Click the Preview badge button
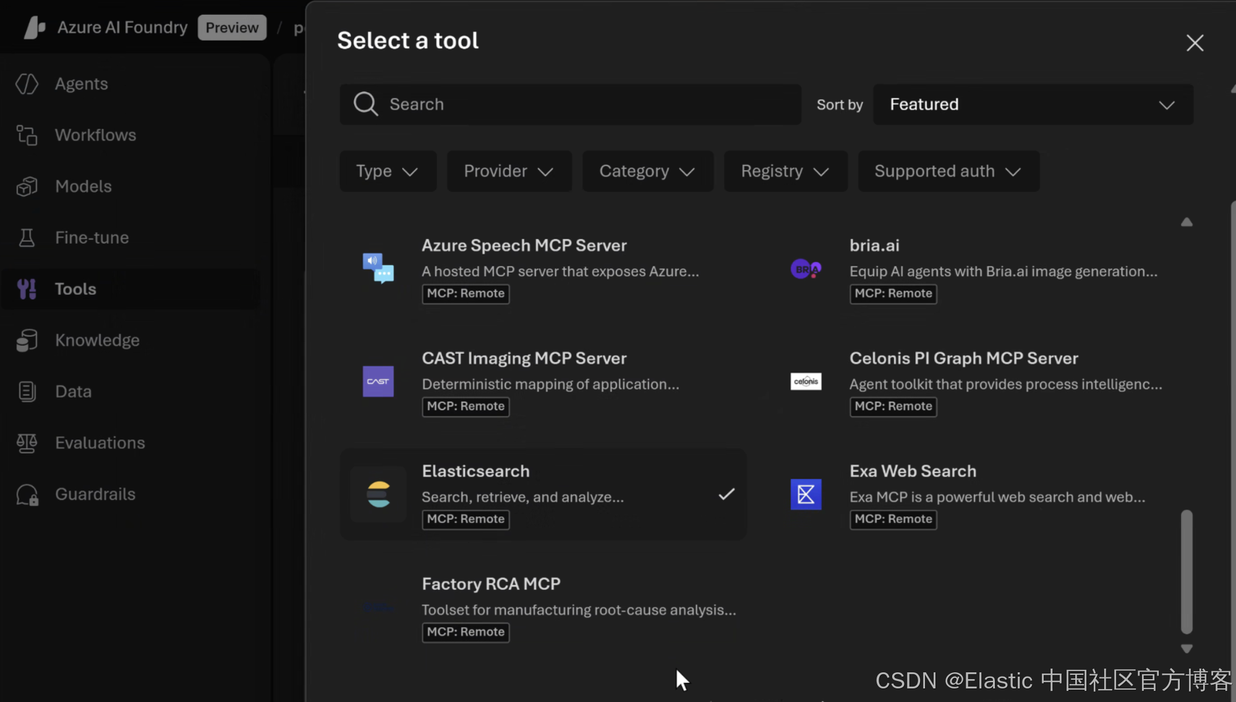Viewport: 1236px width, 702px height. pyautogui.click(x=232, y=28)
